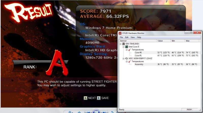The width and height of the screenshot is (203, 113).
Task: Click the 1280x720 60Hz display setting
Action: 101,58
